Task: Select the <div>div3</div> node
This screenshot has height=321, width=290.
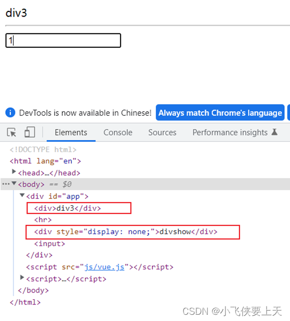Action: (68, 208)
